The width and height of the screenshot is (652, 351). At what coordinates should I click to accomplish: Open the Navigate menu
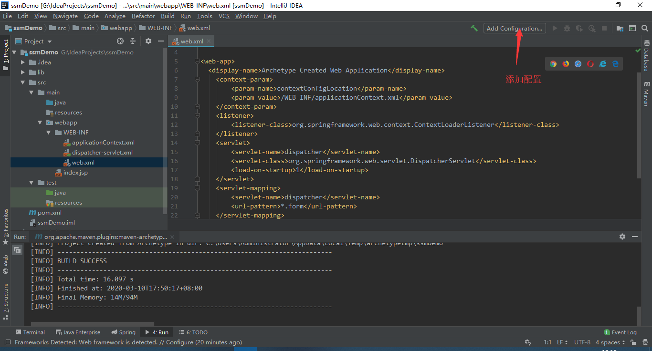pyautogui.click(x=65, y=16)
